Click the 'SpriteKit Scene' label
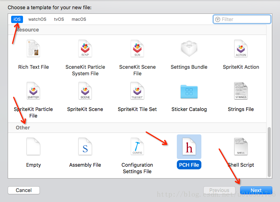This screenshot has height=202, width=280. pos(85,109)
